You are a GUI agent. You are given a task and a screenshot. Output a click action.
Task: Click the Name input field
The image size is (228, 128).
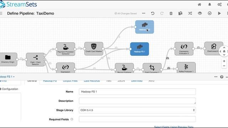point(137,92)
